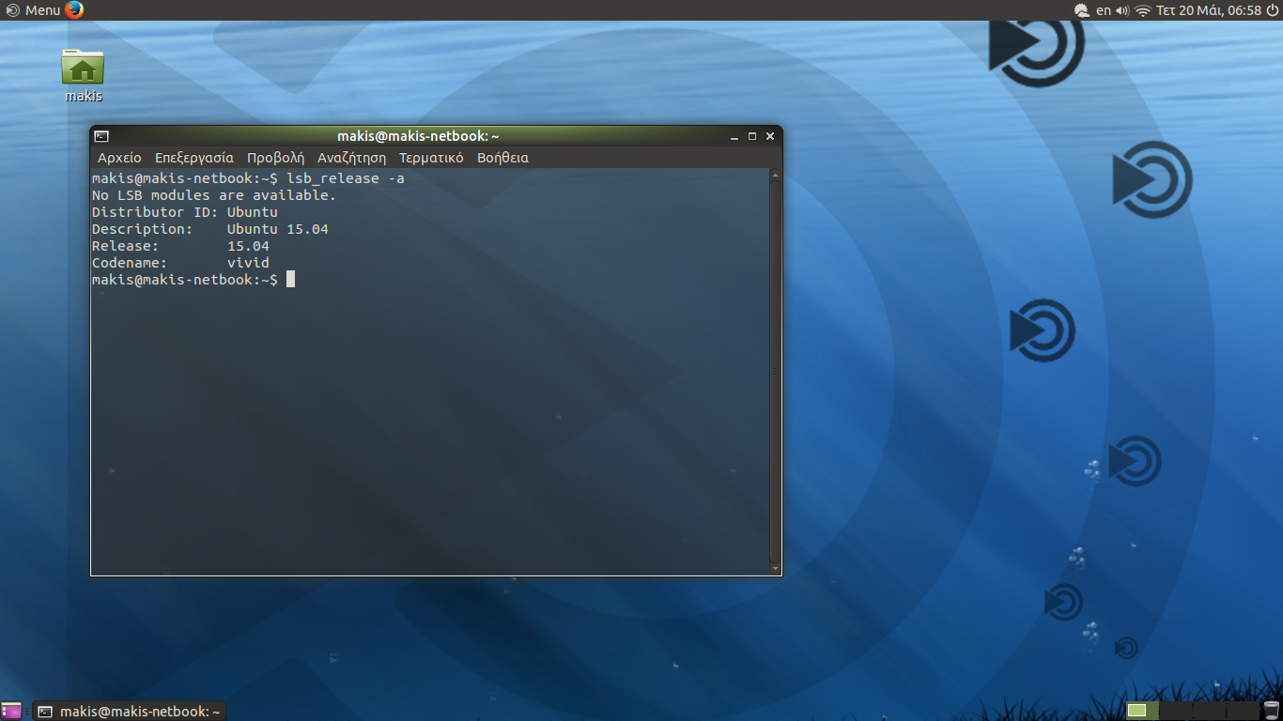Click the 'Distributor ID: Ubuntu' line

[x=184, y=212]
